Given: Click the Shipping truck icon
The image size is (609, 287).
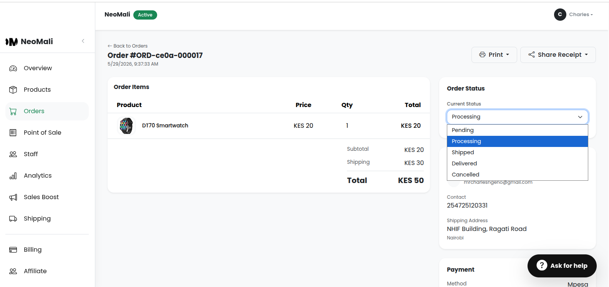Looking at the screenshot, I should (13, 219).
